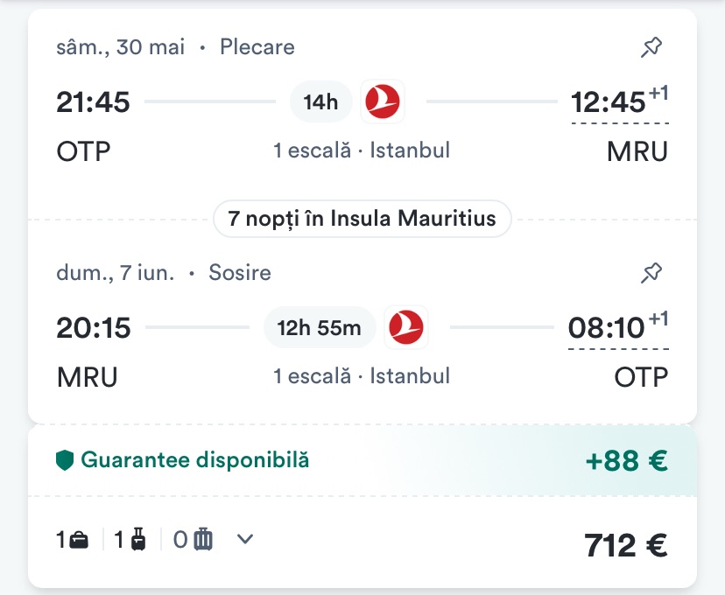Select the 7 nopți în Insula Mauritius pill
This screenshot has height=595, width=725.
(x=362, y=218)
